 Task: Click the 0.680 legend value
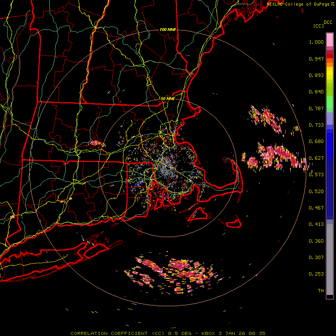point(316,141)
